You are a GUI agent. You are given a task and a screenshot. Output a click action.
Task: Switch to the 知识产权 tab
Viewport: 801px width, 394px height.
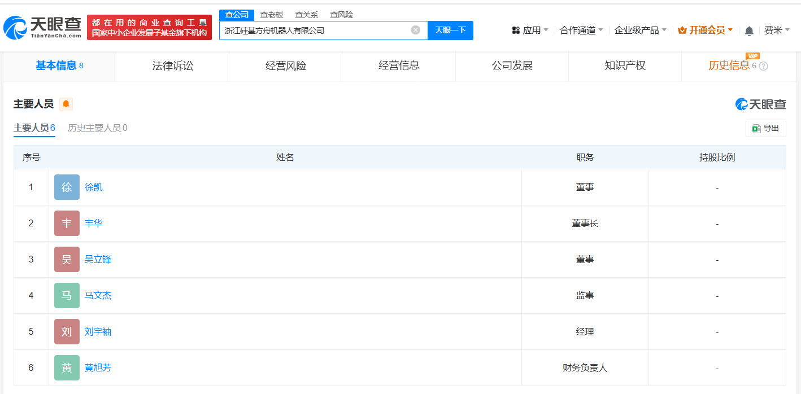click(x=625, y=66)
